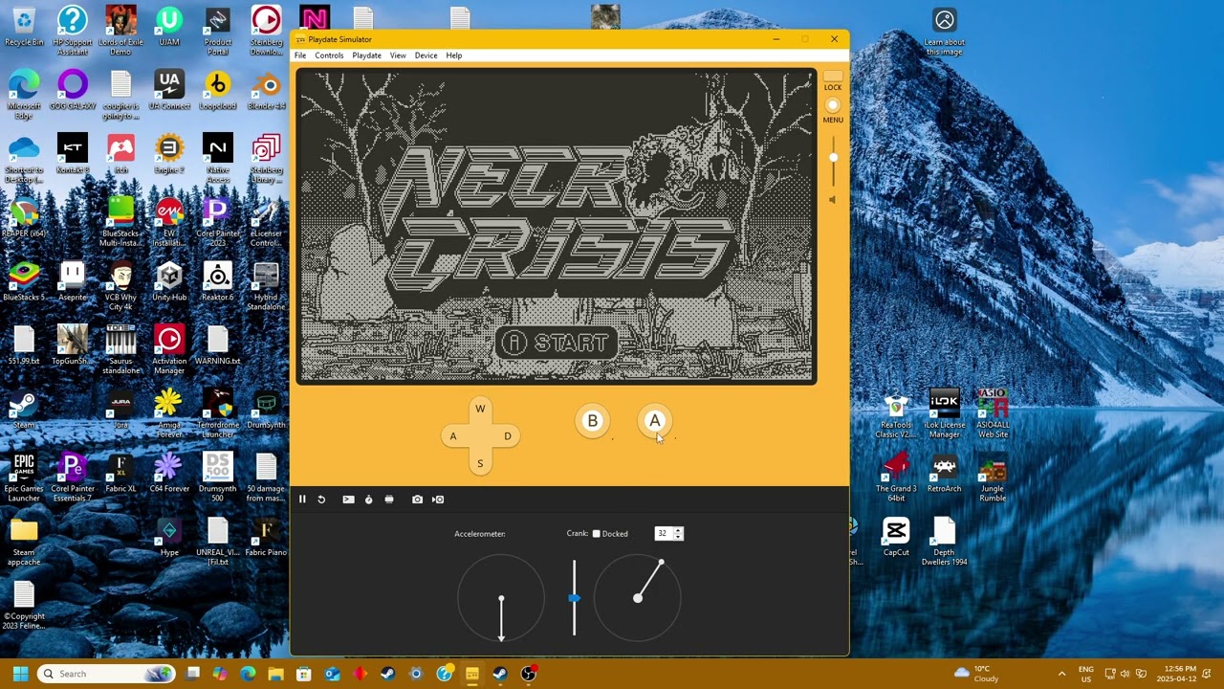Pause the Playdate Simulator

[x=302, y=500]
